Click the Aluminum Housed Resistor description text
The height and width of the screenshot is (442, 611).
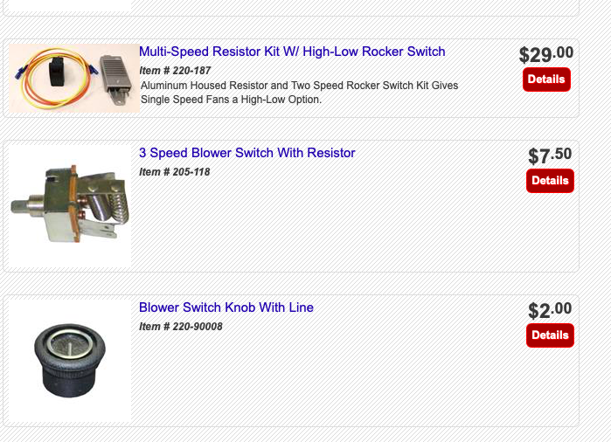point(299,93)
